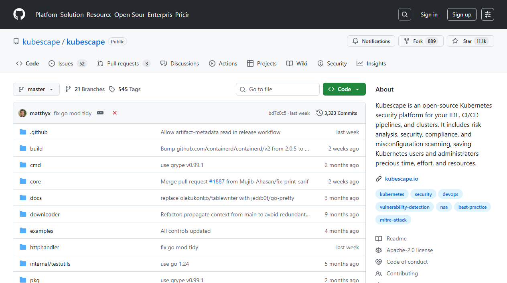Expand the Resources navigation menu
This screenshot has height=283, width=507.
(x=99, y=14)
